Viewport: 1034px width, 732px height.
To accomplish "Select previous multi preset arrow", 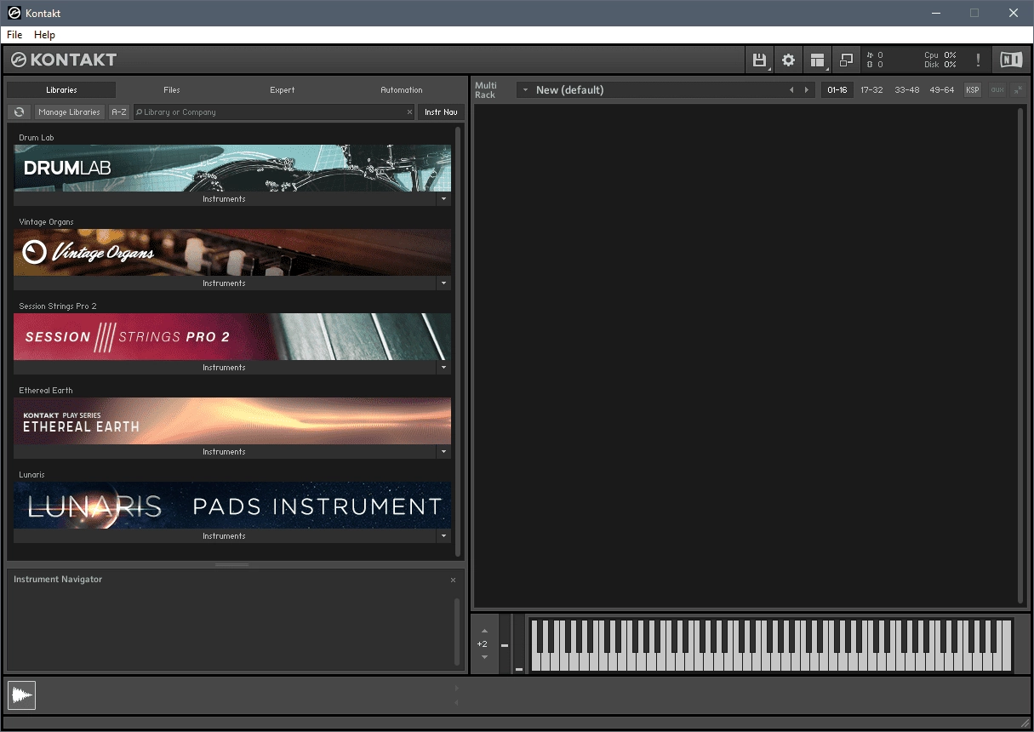I will 791,89.
